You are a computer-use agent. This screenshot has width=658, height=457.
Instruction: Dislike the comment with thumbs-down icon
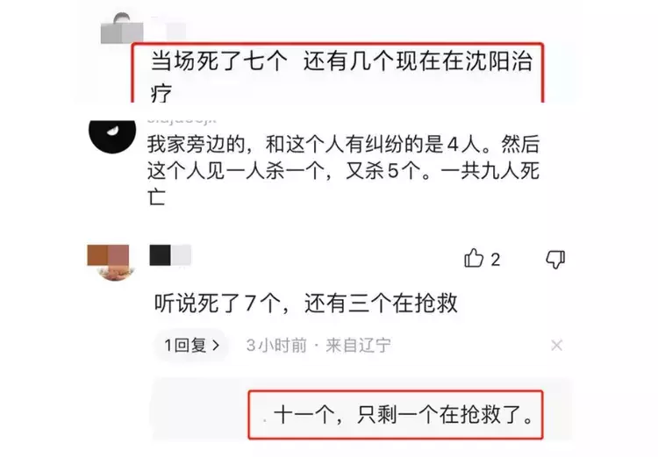click(555, 259)
